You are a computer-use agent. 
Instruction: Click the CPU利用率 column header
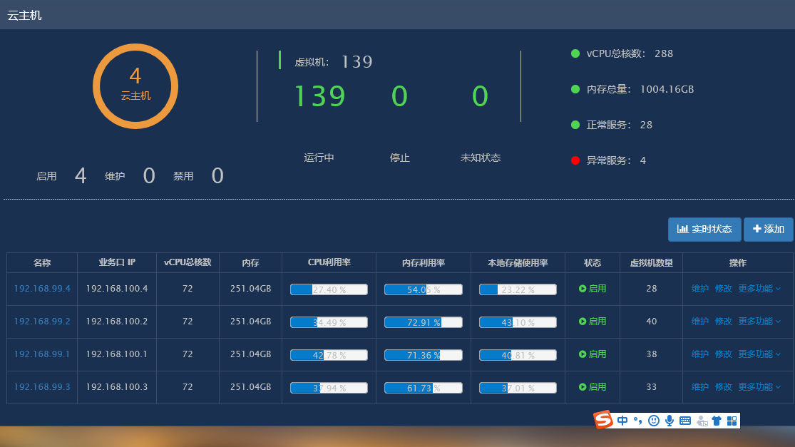[x=329, y=262]
